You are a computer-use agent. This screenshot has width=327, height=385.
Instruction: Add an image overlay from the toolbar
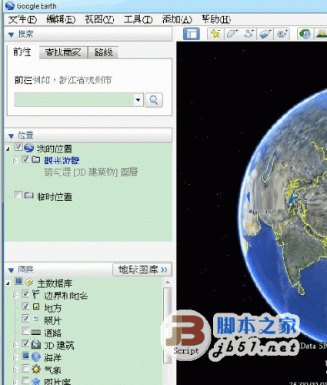click(x=265, y=34)
